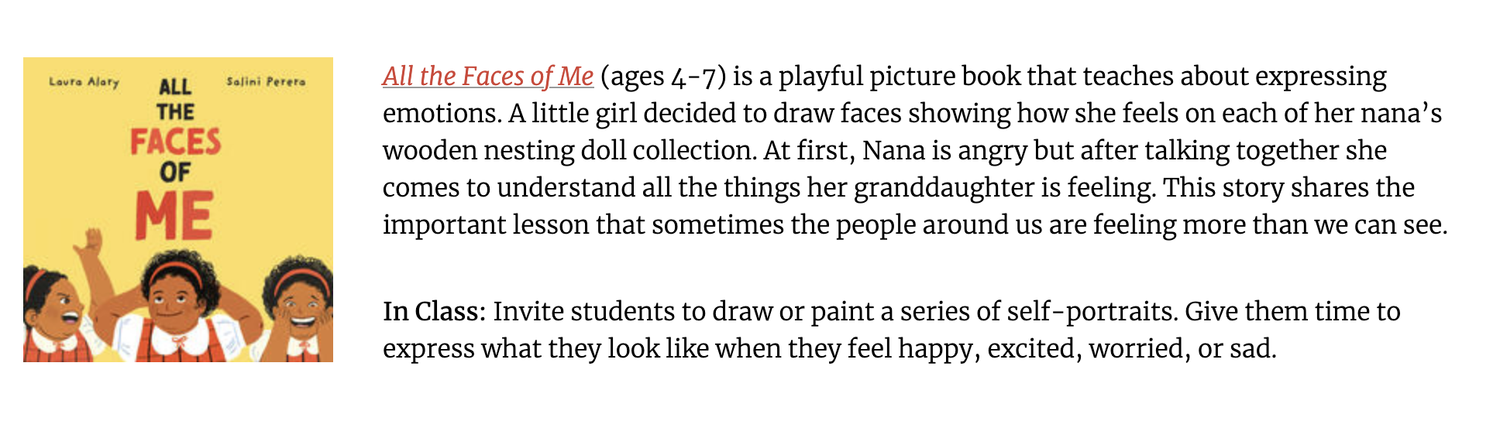The height and width of the screenshot is (421, 1500).
Task: Click author name Laura Alary on cover
Action: click(x=84, y=81)
